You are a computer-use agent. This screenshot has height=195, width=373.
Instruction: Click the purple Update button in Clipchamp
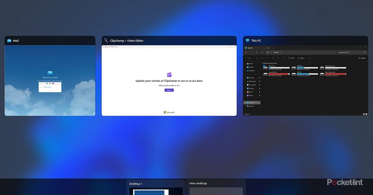(x=169, y=90)
